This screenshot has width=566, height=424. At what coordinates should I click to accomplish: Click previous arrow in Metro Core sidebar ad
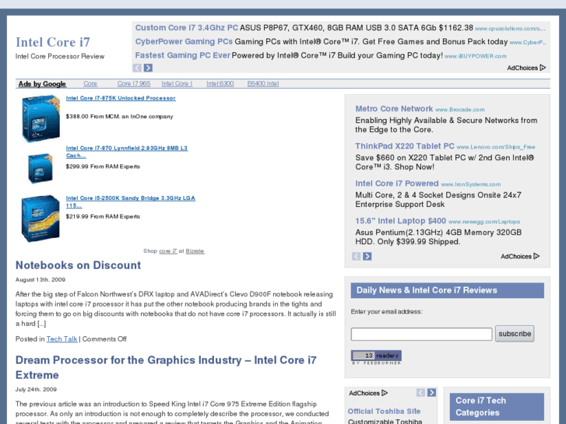pyautogui.click(x=357, y=256)
